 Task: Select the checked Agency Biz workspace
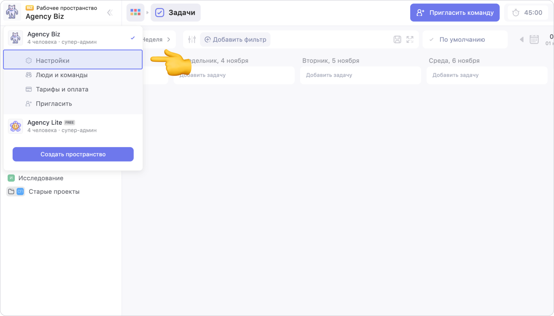pyautogui.click(x=72, y=38)
